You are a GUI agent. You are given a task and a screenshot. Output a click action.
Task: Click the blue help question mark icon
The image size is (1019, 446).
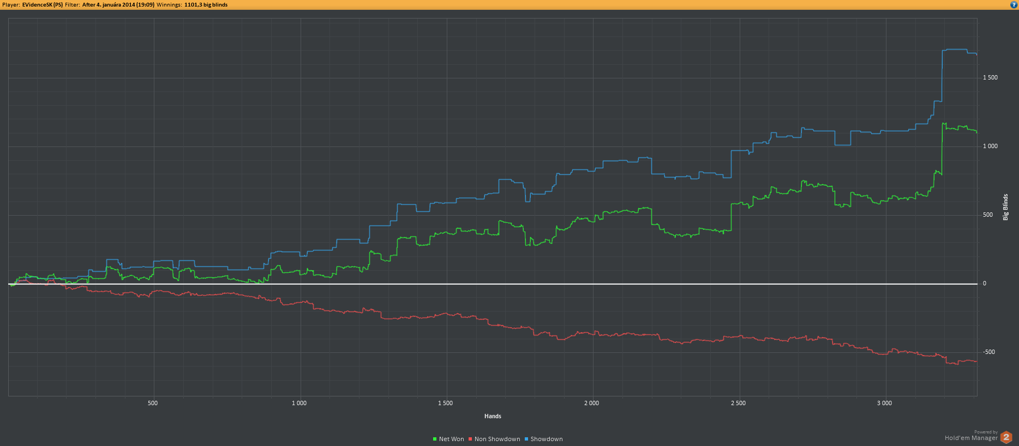(1014, 4)
